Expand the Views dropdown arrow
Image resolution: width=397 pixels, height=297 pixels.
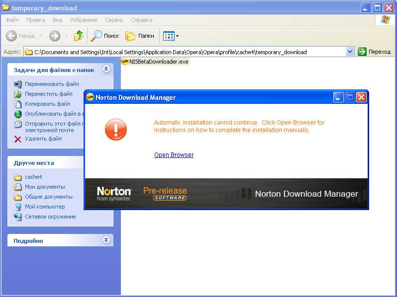click(x=178, y=36)
